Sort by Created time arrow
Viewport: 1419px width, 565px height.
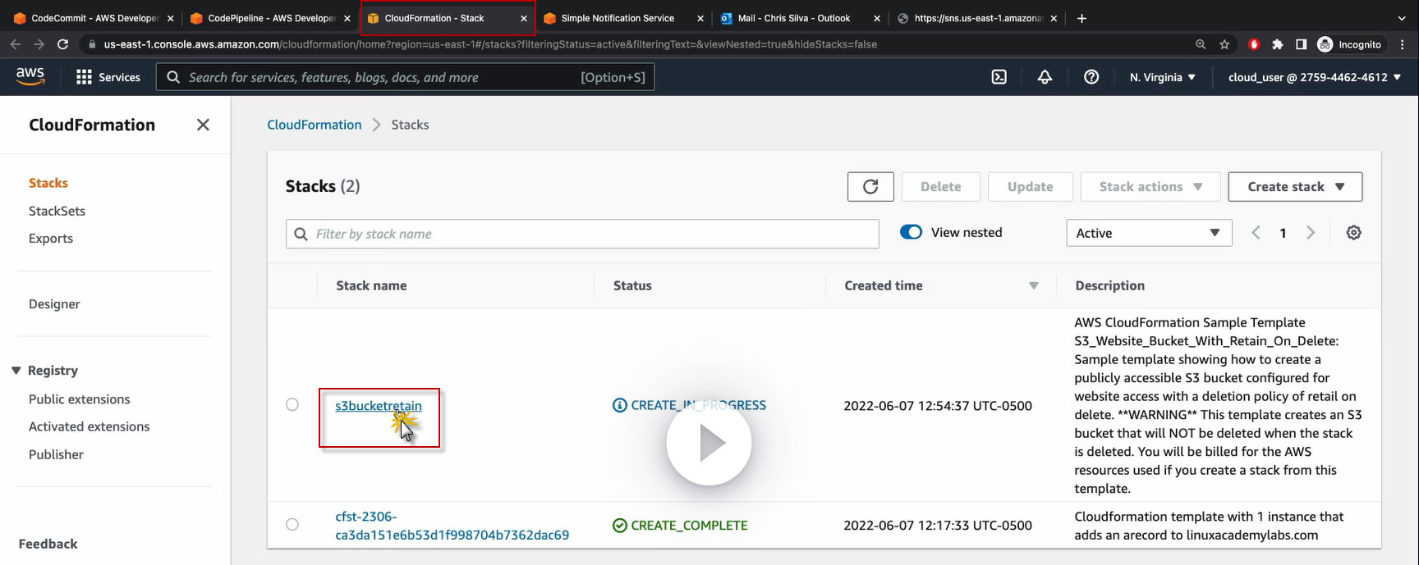[1033, 285]
